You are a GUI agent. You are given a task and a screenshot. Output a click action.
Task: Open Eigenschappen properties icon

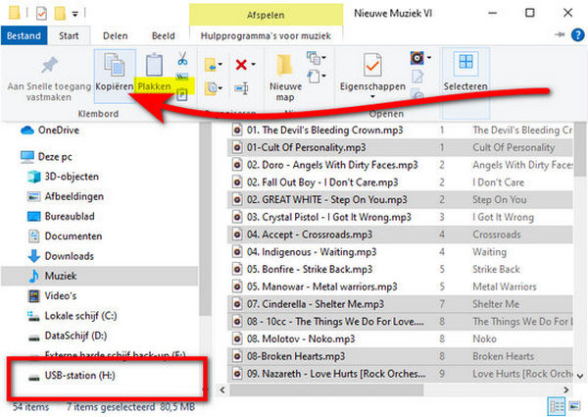[x=372, y=65]
